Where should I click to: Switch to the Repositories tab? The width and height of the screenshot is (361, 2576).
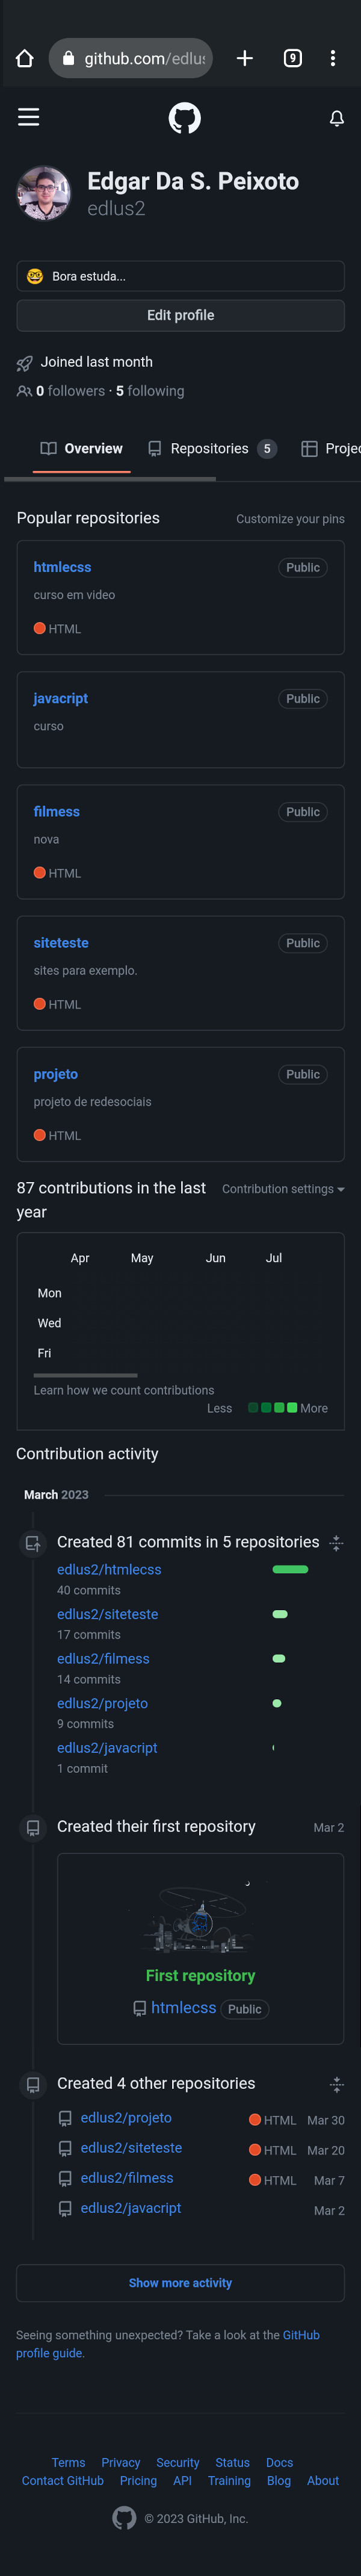(x=210, y=448)
